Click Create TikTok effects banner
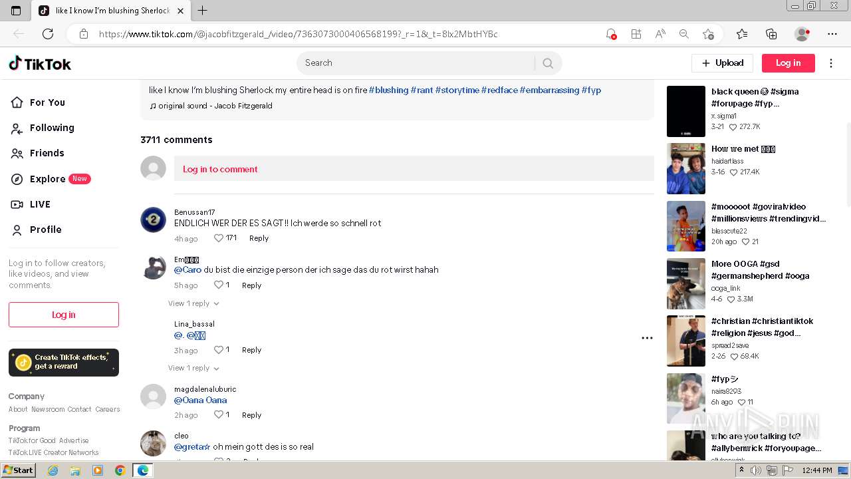 (x=64, y=363)
